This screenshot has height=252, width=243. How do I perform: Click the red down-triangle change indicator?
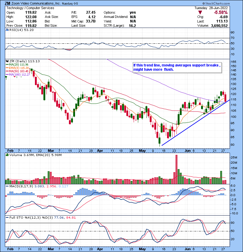(200, 12)
